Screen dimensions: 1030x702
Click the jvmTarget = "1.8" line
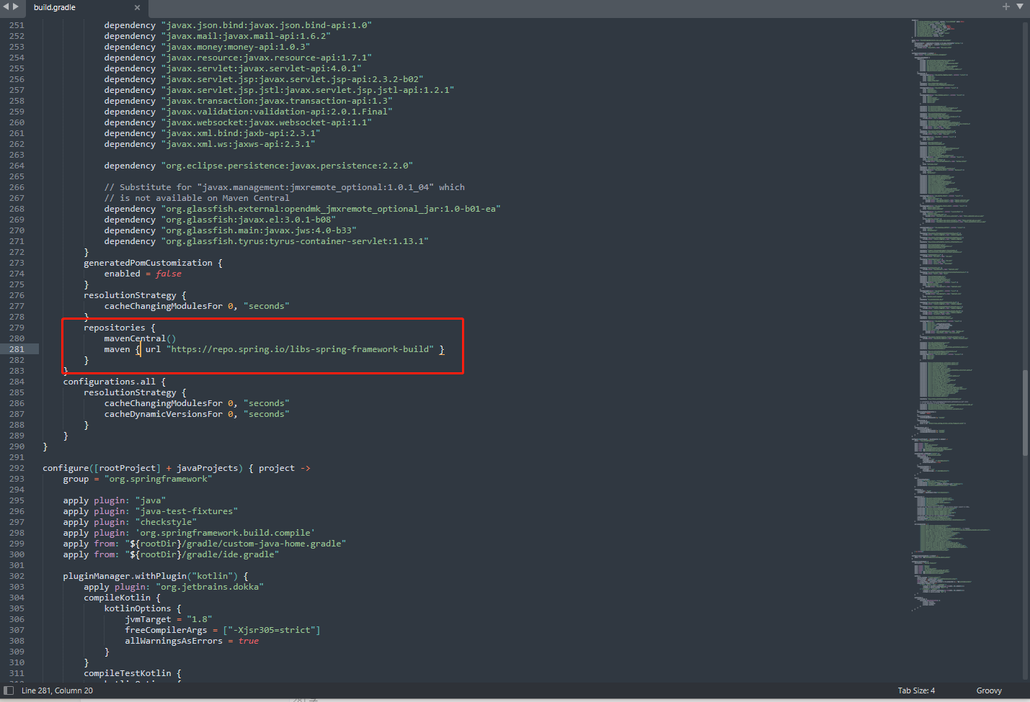(169, 619)
